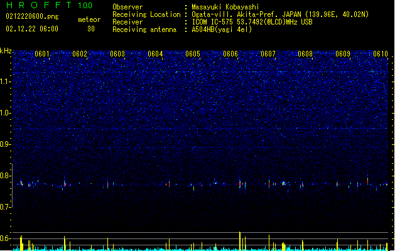Viewport: 395px width, 251px height.
Task: Click the 0608 time marker
Action: coord(305,54)
